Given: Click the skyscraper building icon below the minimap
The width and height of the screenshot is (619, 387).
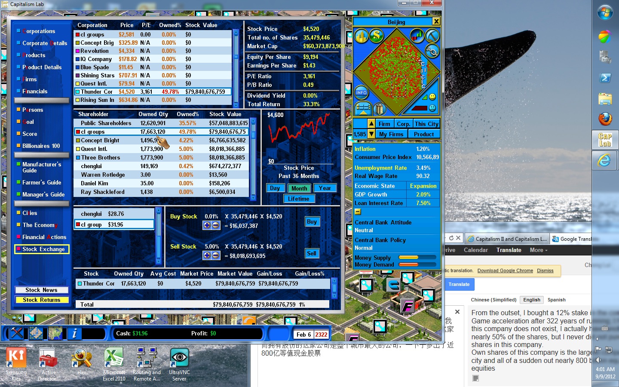Looking at the screenshot, I should [380, 109].
